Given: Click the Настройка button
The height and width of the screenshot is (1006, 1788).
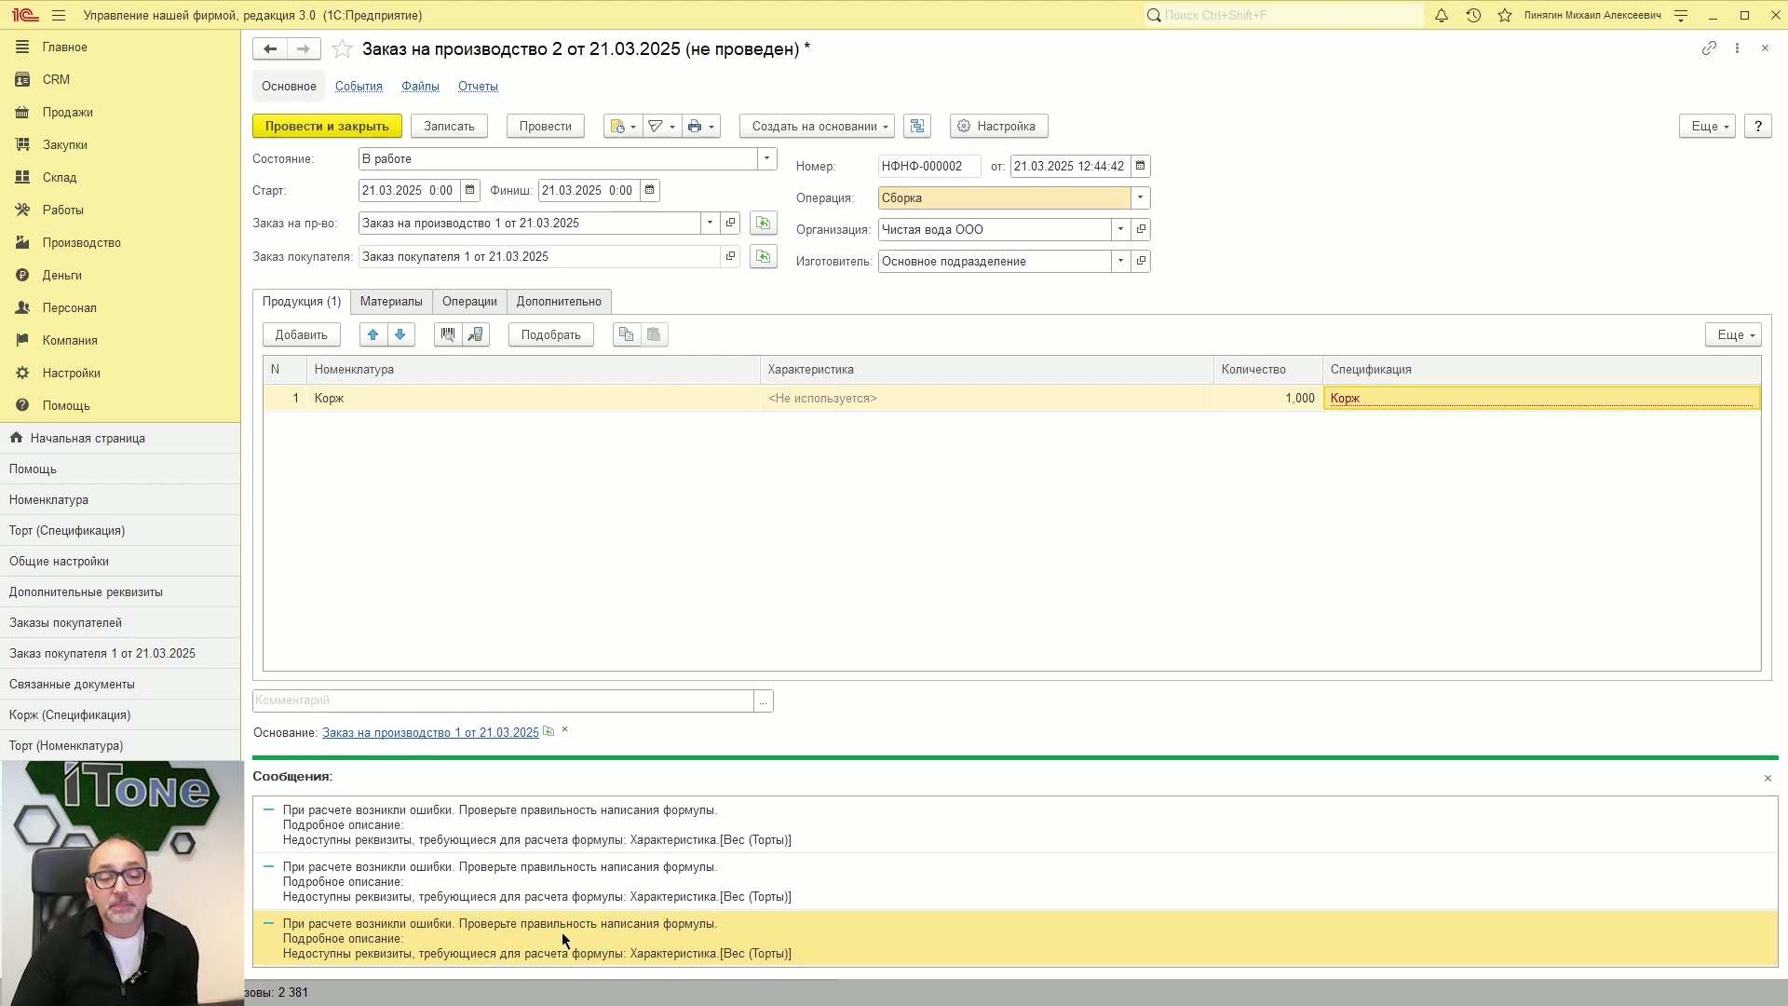Looking at the screenshot, I should pos(998,126).
